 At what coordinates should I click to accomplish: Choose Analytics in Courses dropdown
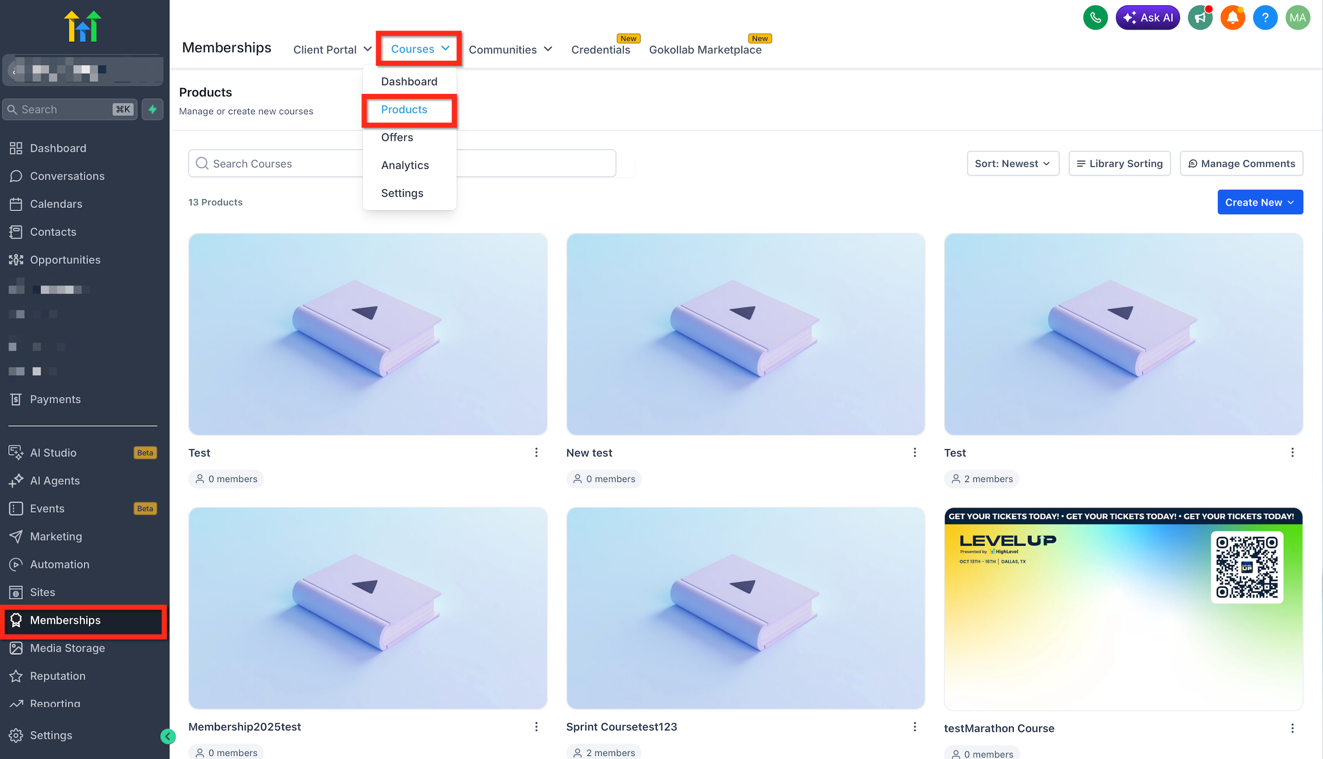[405, 165]
